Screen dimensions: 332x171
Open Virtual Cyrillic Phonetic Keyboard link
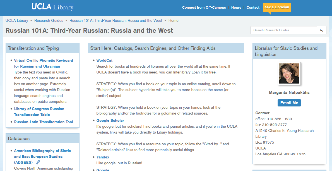coord(44,63)
